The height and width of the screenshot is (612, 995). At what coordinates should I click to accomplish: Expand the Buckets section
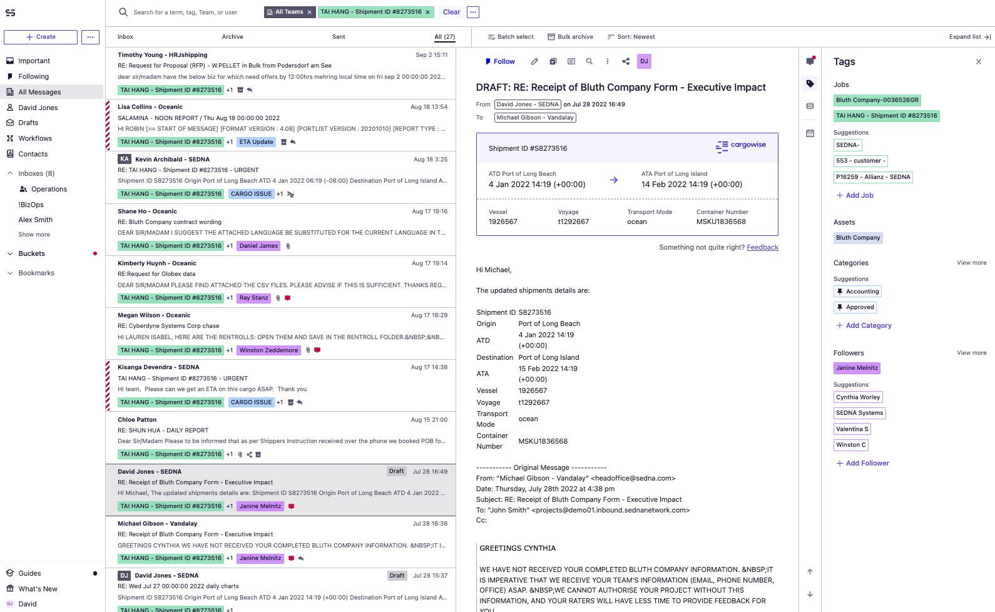pyautogui.click(x=10, y=253)
